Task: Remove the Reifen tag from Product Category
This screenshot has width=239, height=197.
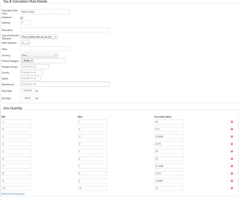Action: (x=32, y=61)
